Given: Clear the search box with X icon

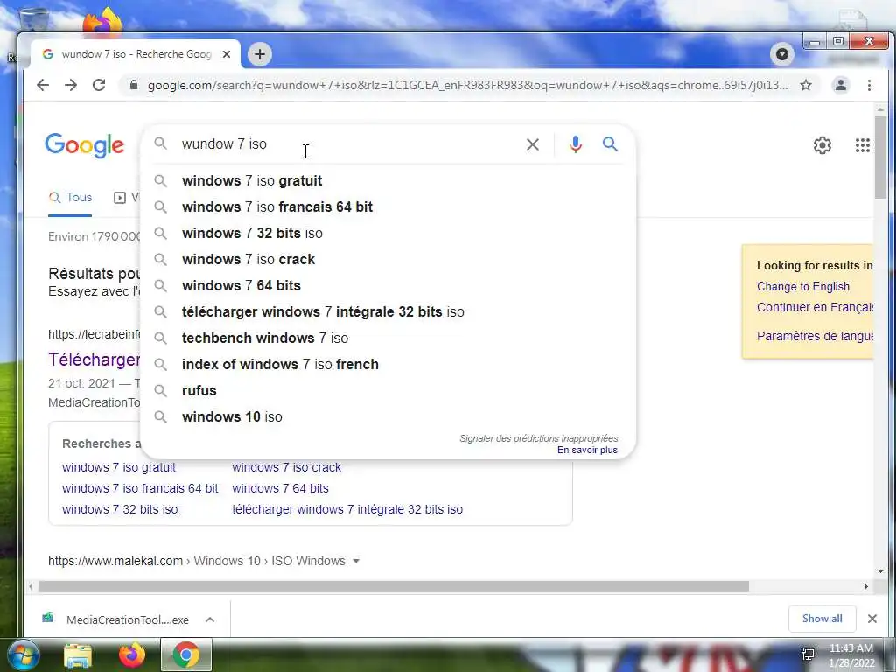Looking at the screenshot, I should pos(533,144).
